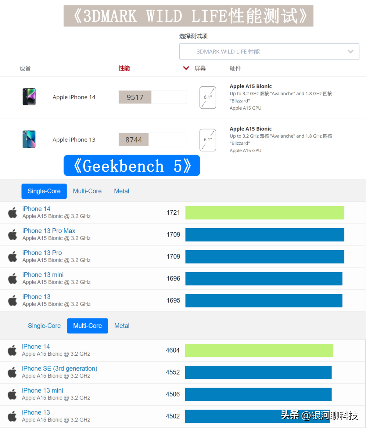The image size is (366, 428).
Task: Open the iPhone 14 link scoring 4604
Action: pyautogui.click(x=36, y=346)
